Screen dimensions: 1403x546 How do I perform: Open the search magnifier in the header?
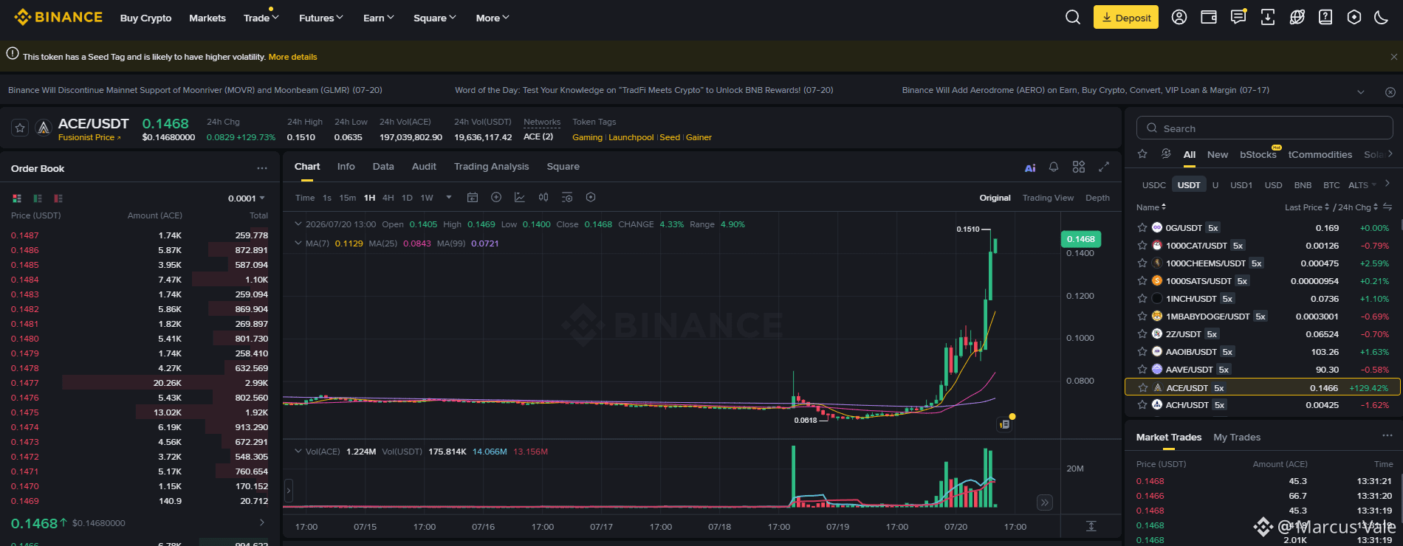pyautogui.click(x=1073, y=17)
